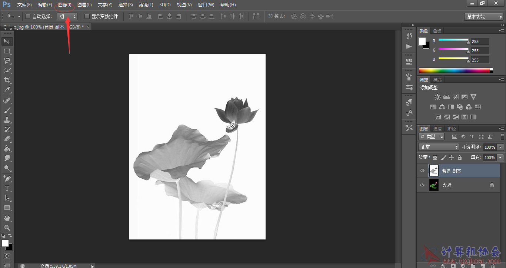Select the Rectangular Marquee tool
The image size is (506, 268).
pos(7,51)
